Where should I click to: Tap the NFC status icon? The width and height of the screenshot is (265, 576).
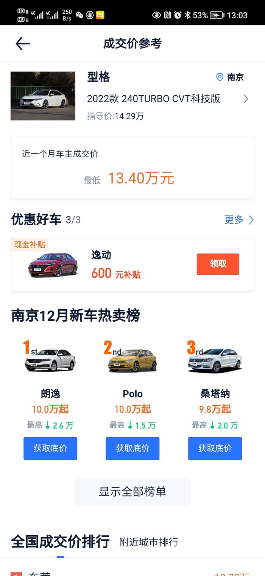(167, 15)
